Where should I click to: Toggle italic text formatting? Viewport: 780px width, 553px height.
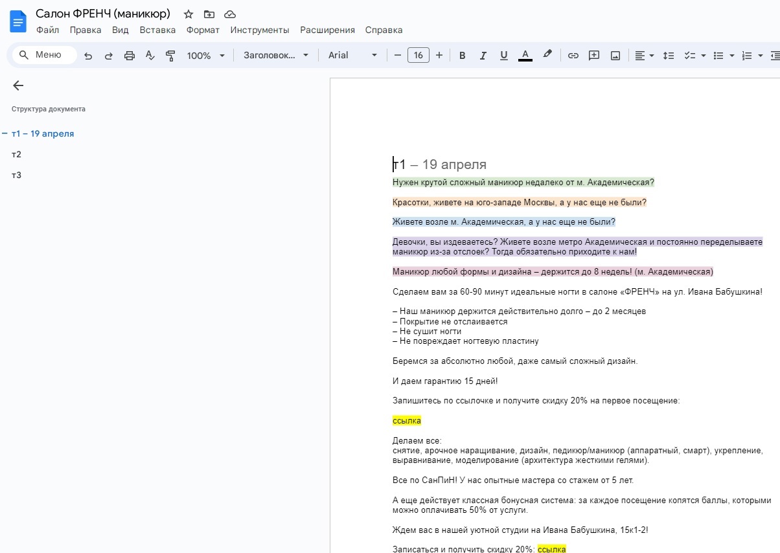pyautogui.click(x=483, y=56)
